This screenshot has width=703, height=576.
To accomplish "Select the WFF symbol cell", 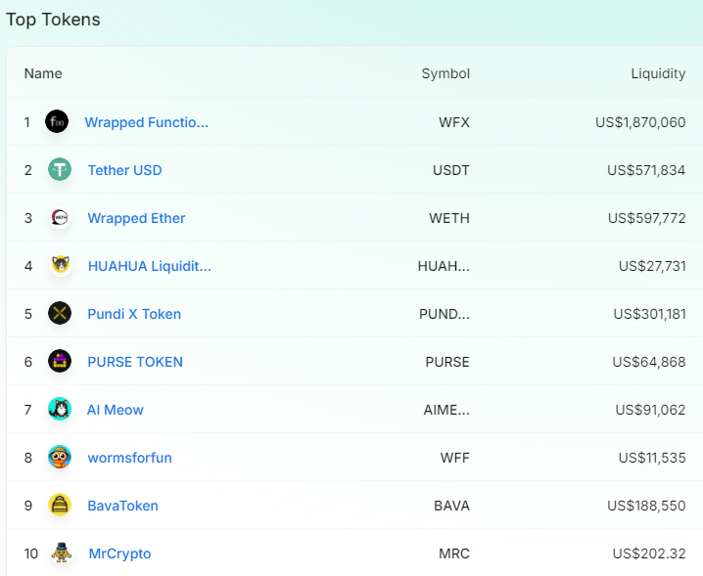I will click(455, 458).
